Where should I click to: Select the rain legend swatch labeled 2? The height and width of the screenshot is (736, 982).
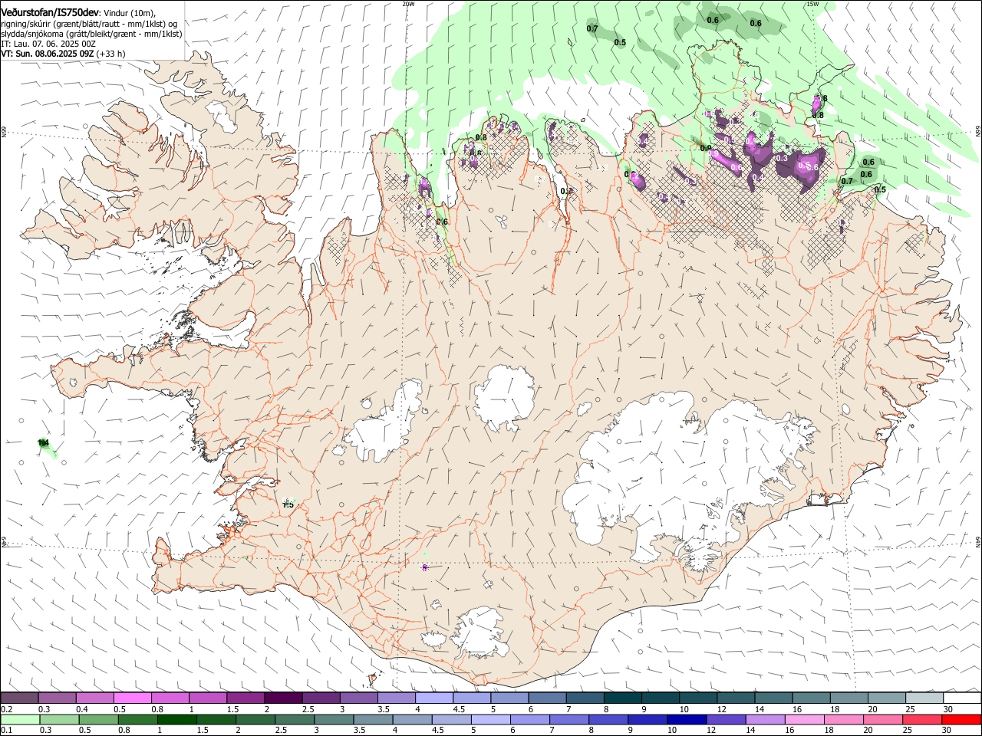pos(255,719)
